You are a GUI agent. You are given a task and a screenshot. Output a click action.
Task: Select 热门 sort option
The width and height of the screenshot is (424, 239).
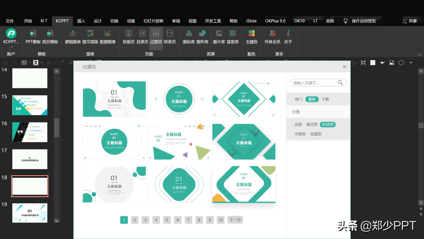click(x=299, y=99)
